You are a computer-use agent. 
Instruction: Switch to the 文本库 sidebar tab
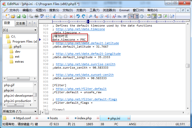tap(21, 23)
